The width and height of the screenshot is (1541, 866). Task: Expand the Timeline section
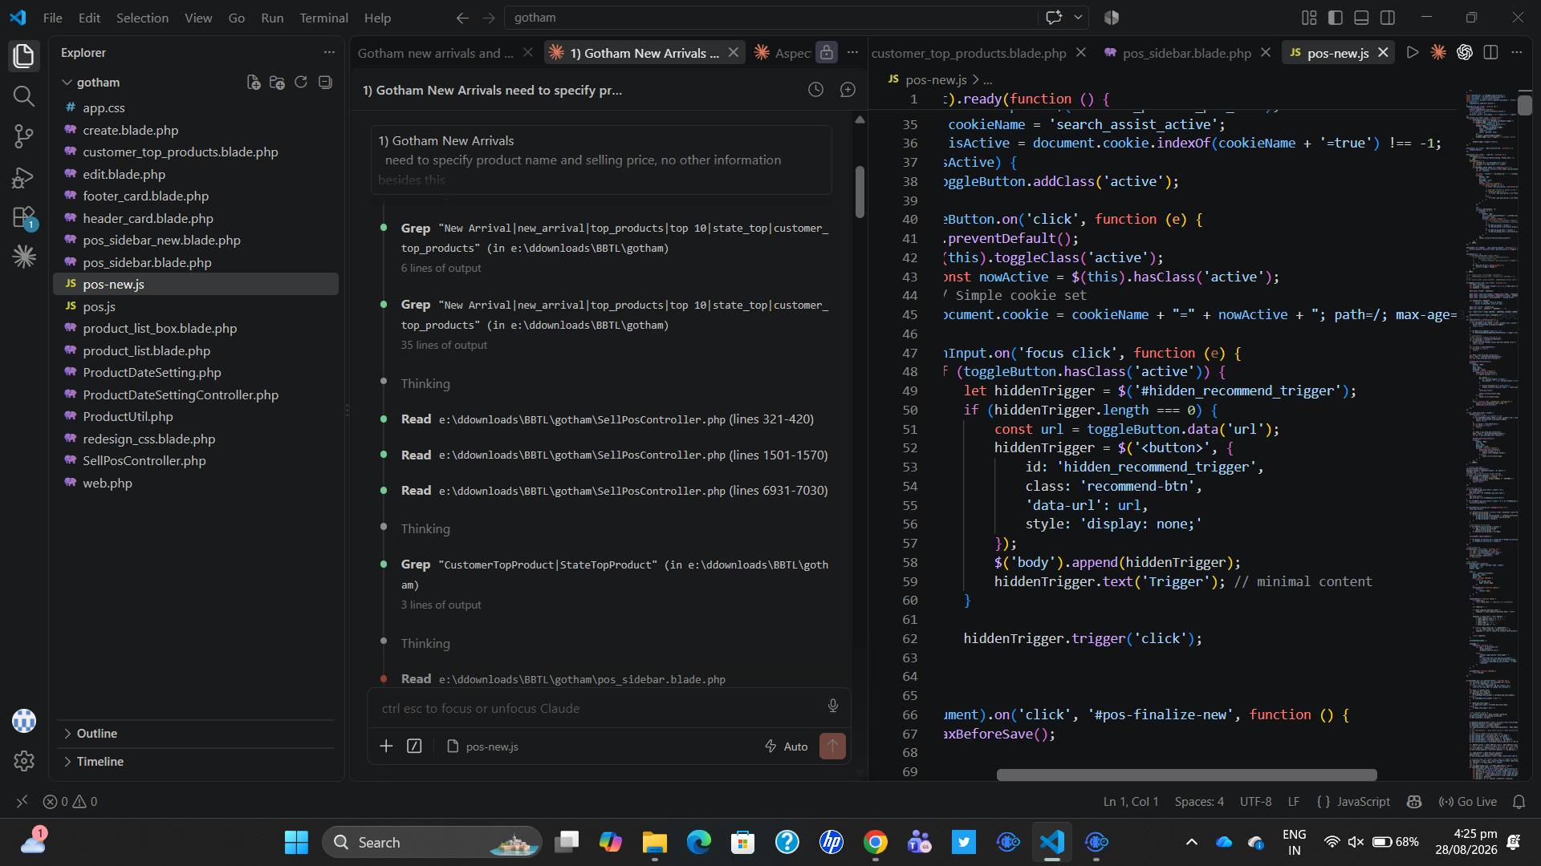(x=100, y=761)
